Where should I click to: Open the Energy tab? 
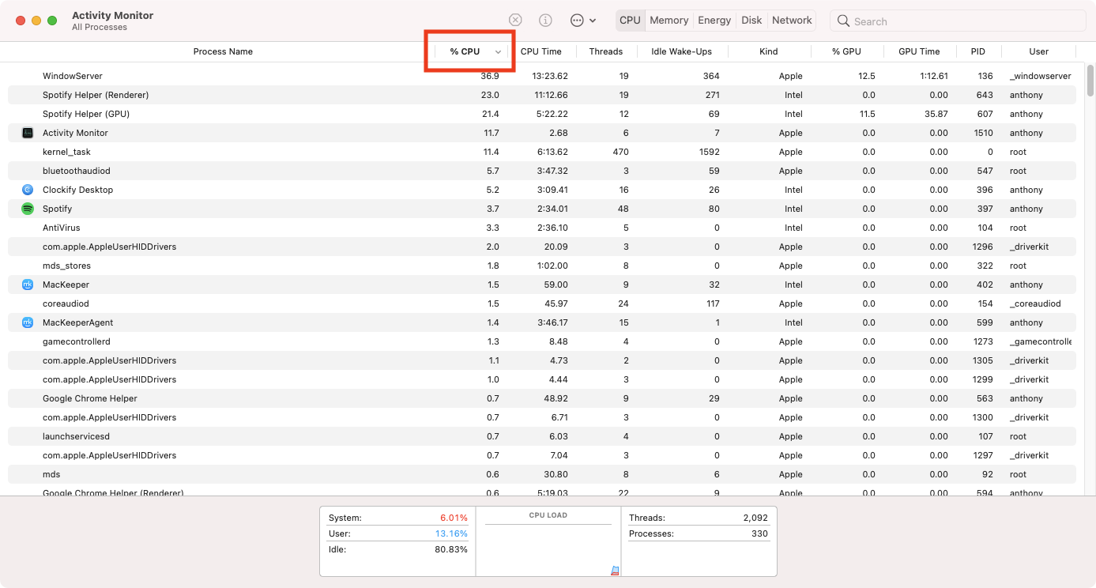click(x=714, y=21)
